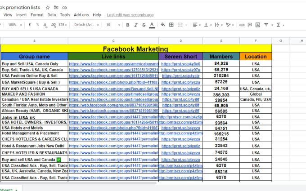Insert a chart
306x191 pixels.
click(x=258, y=25)
